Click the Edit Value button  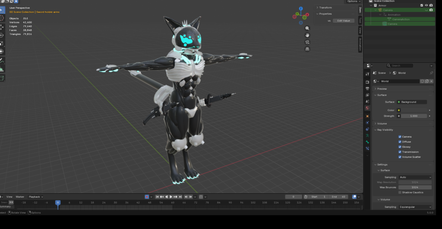[344, 21]
